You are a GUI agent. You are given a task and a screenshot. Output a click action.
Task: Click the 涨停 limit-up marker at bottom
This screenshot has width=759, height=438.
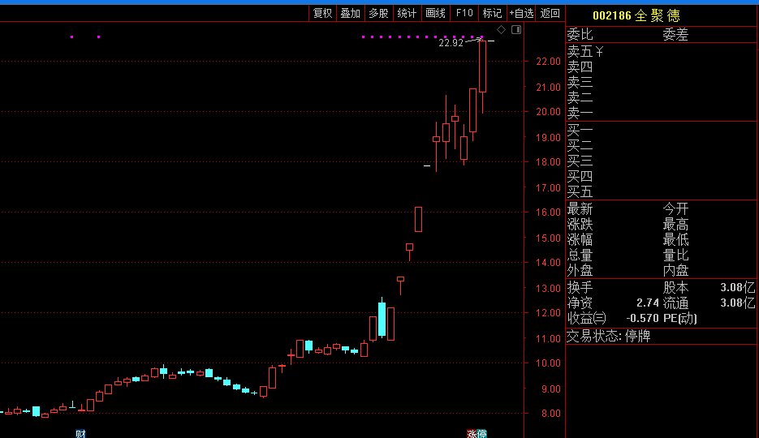(x=477, y=434)
